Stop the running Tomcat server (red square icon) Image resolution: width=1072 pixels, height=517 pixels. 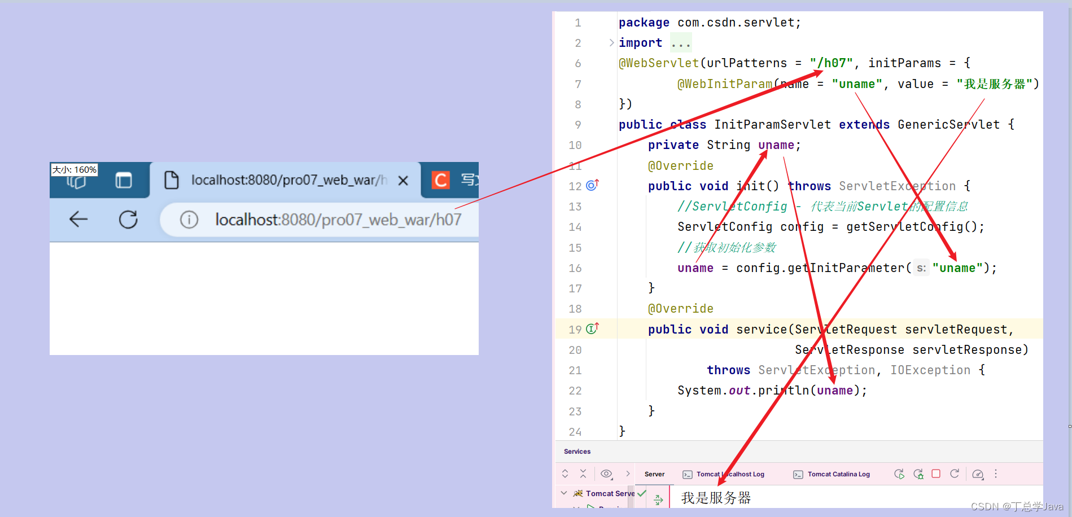pyautogui.click(x=936, y=474)
